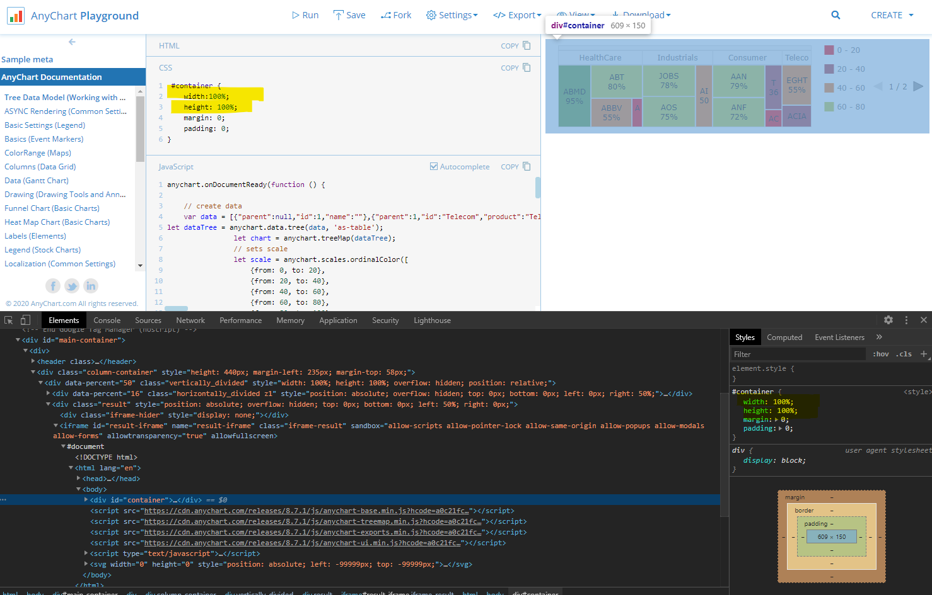This screenshot has width=932, height=595.
Task: Click HealthCare treemap header
Action: pyautogui.click(x=600, y=58)
